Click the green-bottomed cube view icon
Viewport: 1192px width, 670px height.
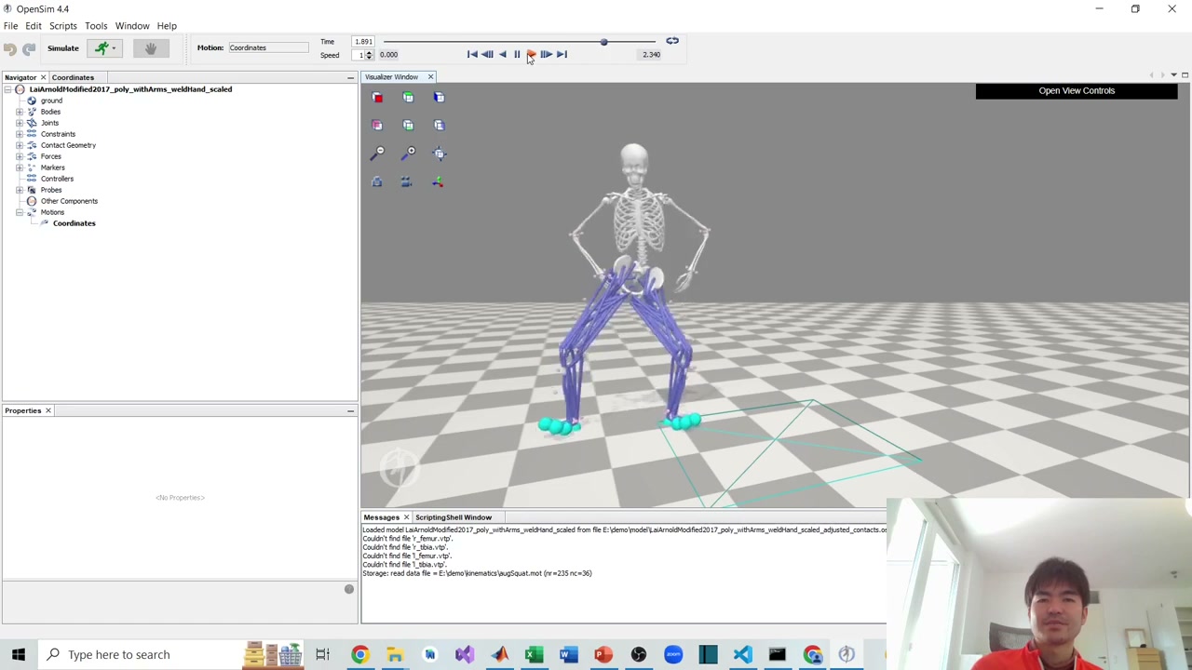(x=408, y=125)
